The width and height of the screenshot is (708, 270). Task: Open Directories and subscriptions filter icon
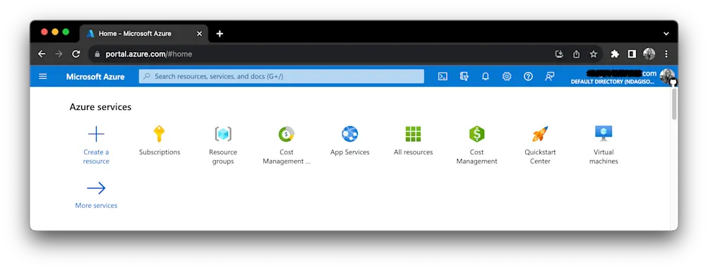pyautogui.click(x=464, y=77)
